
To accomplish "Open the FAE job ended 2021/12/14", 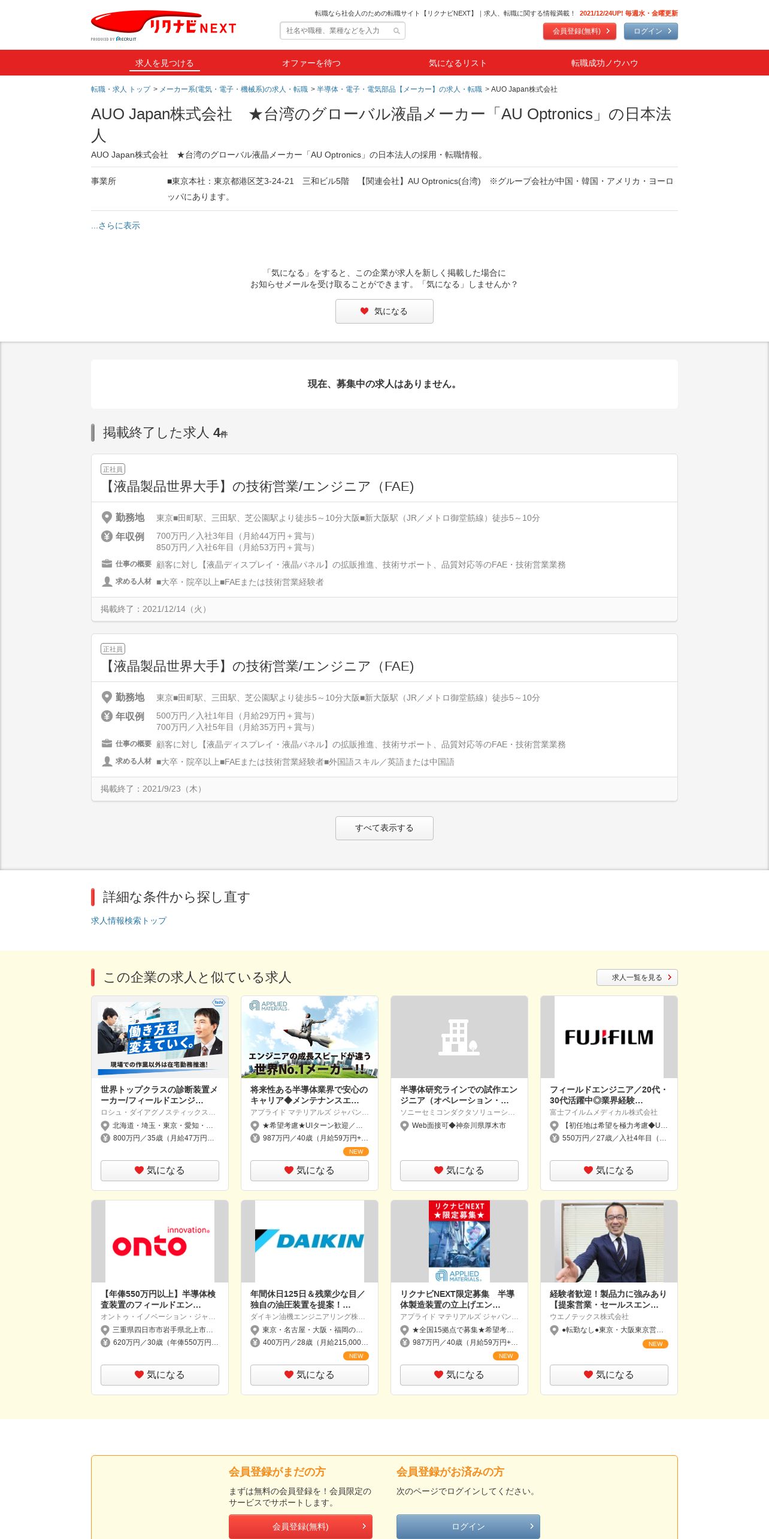I will [258, 487].
